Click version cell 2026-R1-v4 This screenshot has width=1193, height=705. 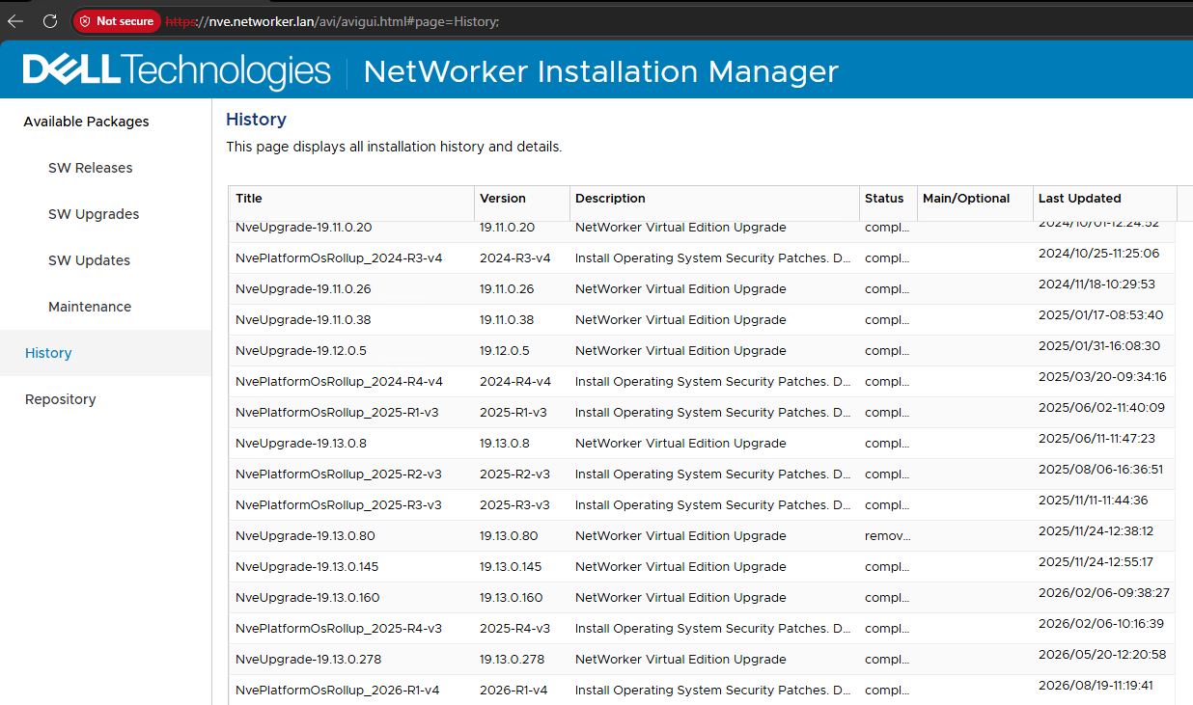[x=514, y=691]
